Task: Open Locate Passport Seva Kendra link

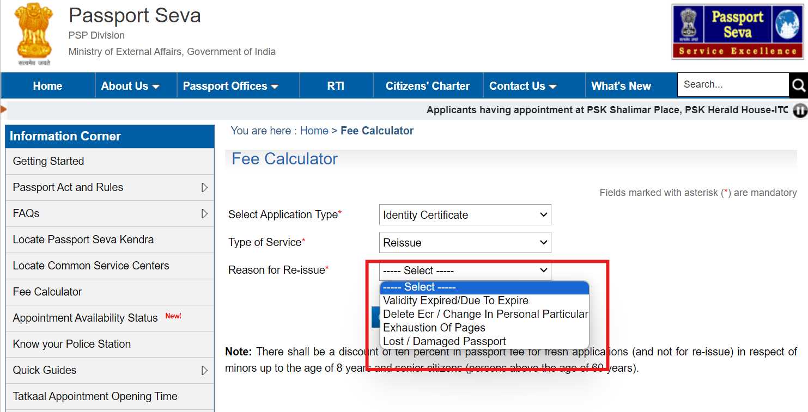Action: pyautogui.click(x=110, y=239)
